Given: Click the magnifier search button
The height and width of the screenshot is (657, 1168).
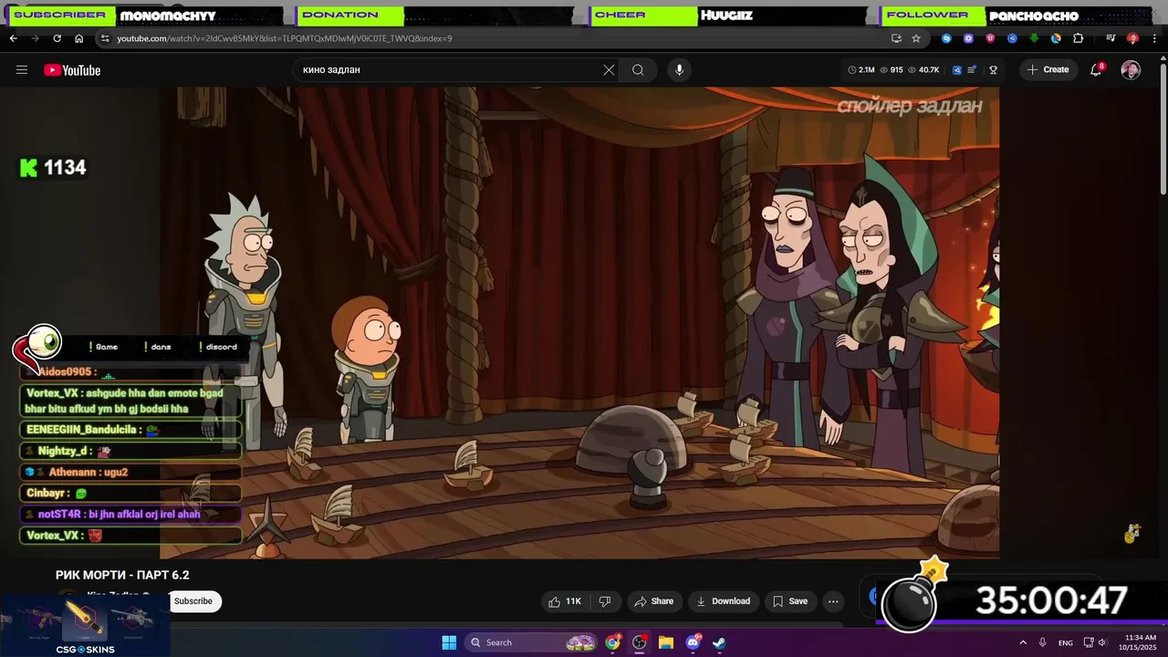Looking at the screenshot, I should pos(638,69).
